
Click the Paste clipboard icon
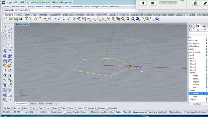[40, 19]
